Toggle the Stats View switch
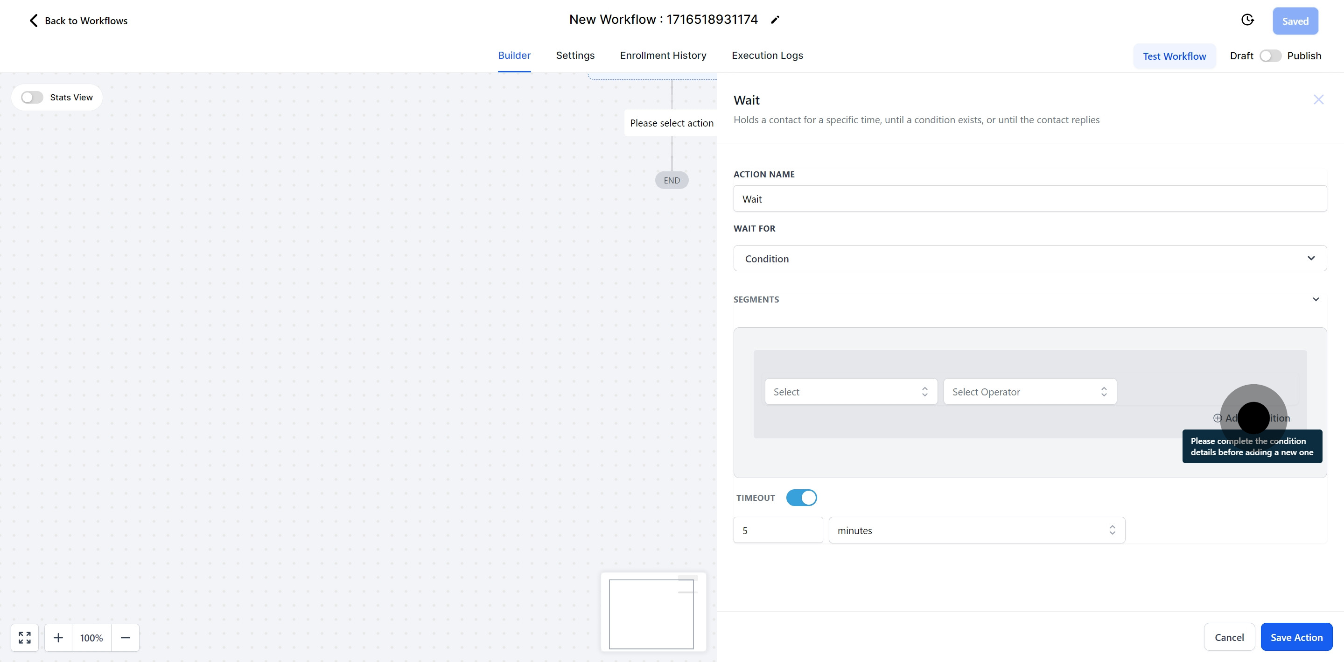1344x662 pixels. click(x=32, y=98)
